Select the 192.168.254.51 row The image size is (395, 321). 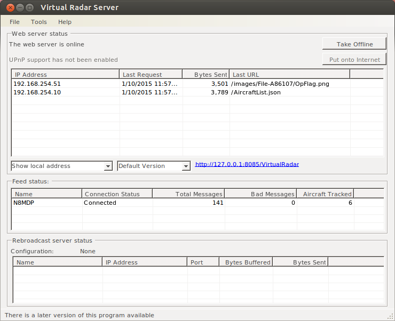[197, 84]
